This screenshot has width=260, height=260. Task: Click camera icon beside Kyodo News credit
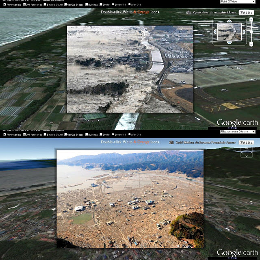click(x=188, y=13)
